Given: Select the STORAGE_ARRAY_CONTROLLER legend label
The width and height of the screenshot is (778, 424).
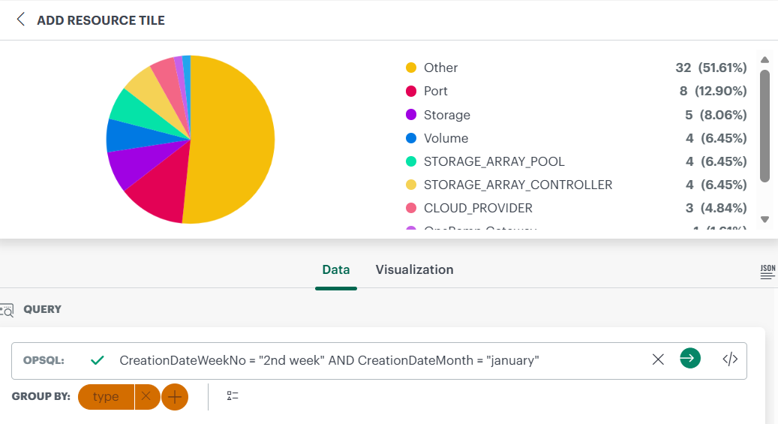Looking at the screenshot, I should point(518,185).
